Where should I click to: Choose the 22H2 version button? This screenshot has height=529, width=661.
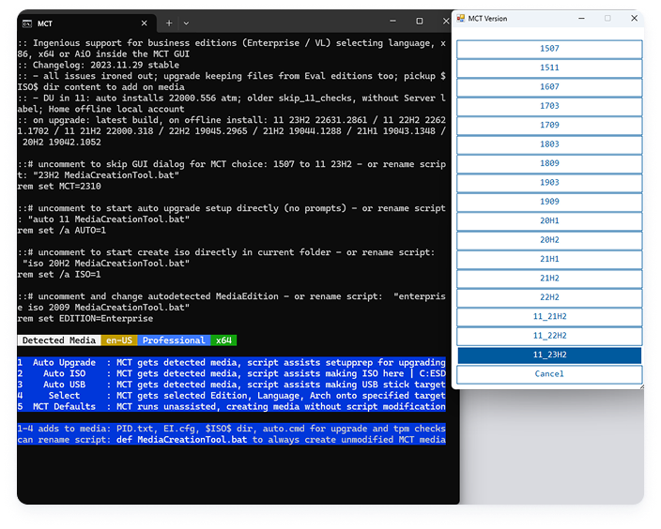click(549, 297)
